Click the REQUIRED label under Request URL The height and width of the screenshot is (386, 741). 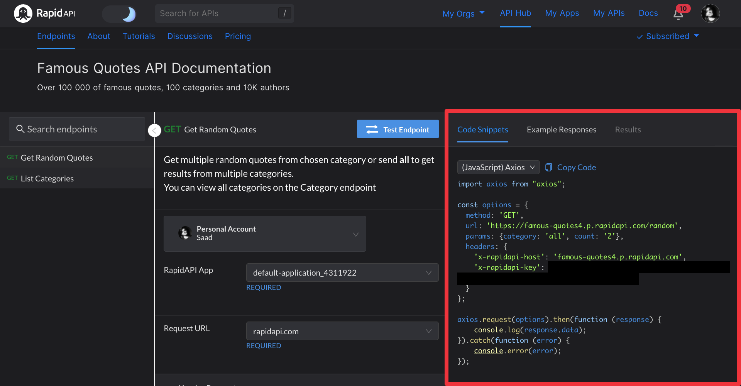264,346
